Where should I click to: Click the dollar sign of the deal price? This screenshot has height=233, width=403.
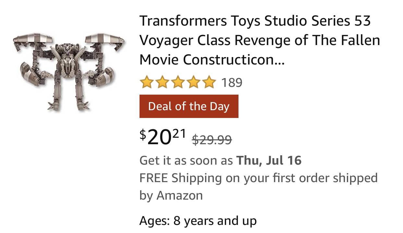143,134
